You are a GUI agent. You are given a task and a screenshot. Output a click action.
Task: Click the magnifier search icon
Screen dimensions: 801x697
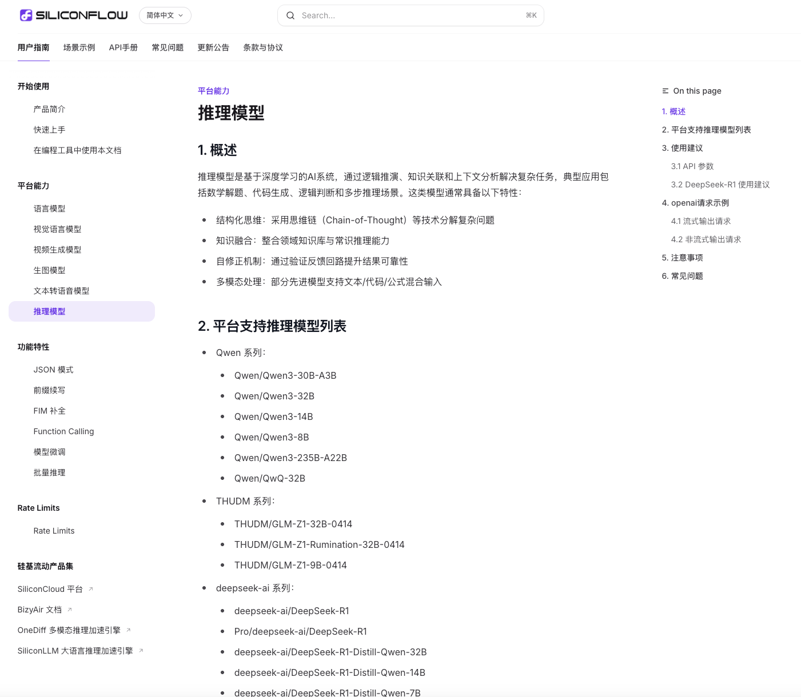pos(290,15)
